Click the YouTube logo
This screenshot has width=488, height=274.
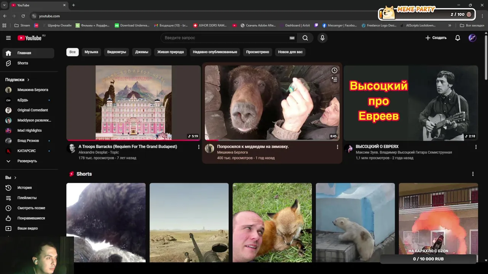(29, 38)
